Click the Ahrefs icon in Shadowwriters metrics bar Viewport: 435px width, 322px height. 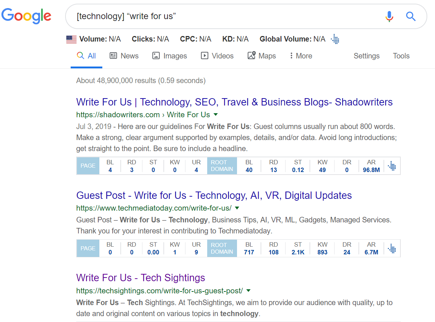click(x=392, y=166)
